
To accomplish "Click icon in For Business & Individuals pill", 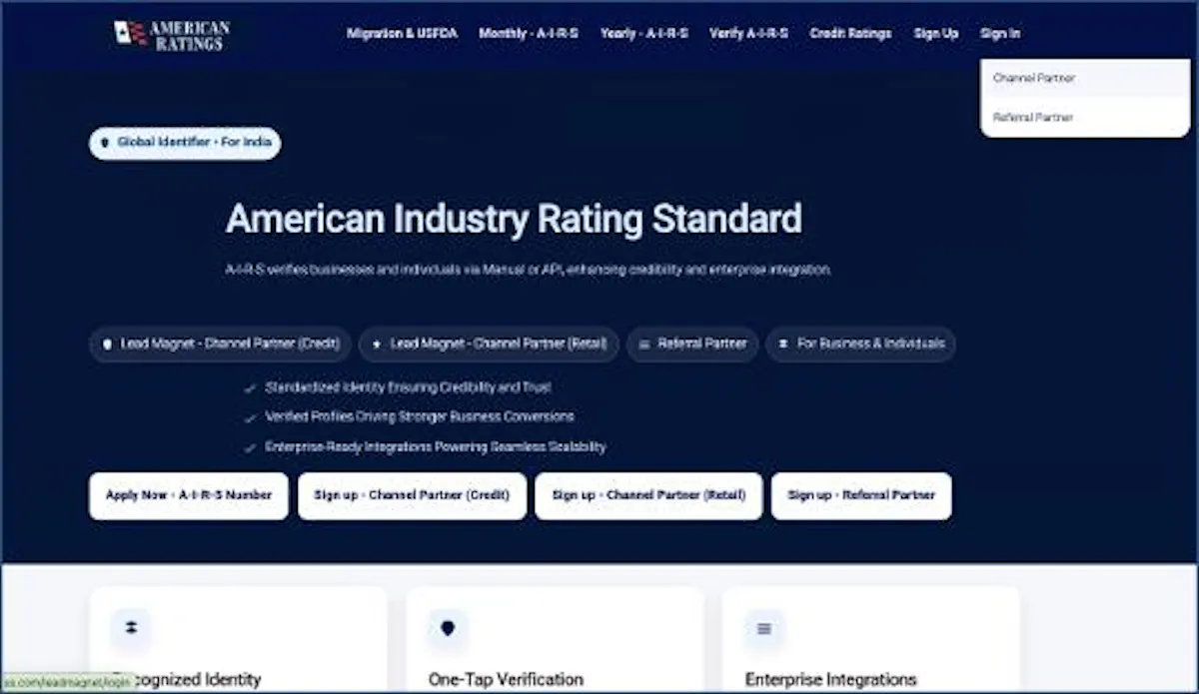I will click(783, 344).
